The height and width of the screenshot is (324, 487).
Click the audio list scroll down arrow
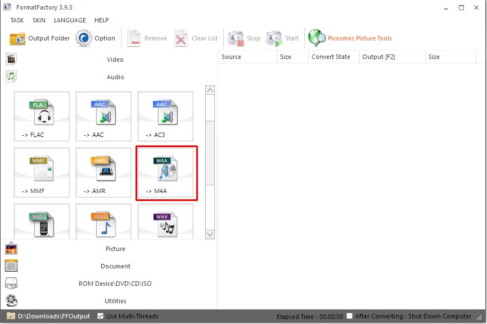pos(210,234)
